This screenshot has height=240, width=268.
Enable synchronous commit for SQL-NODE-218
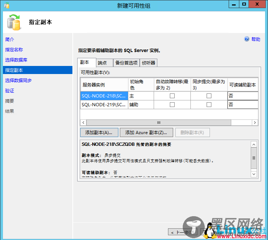209,96
